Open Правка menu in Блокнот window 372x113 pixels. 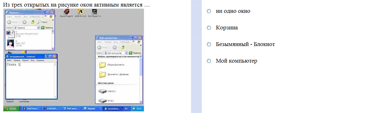coord(17,60)
